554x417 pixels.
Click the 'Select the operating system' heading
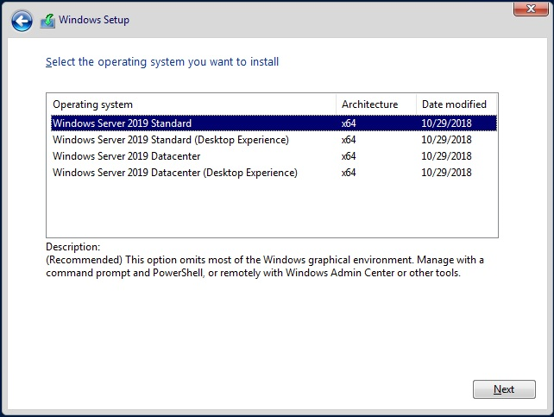tap(162, 62)
